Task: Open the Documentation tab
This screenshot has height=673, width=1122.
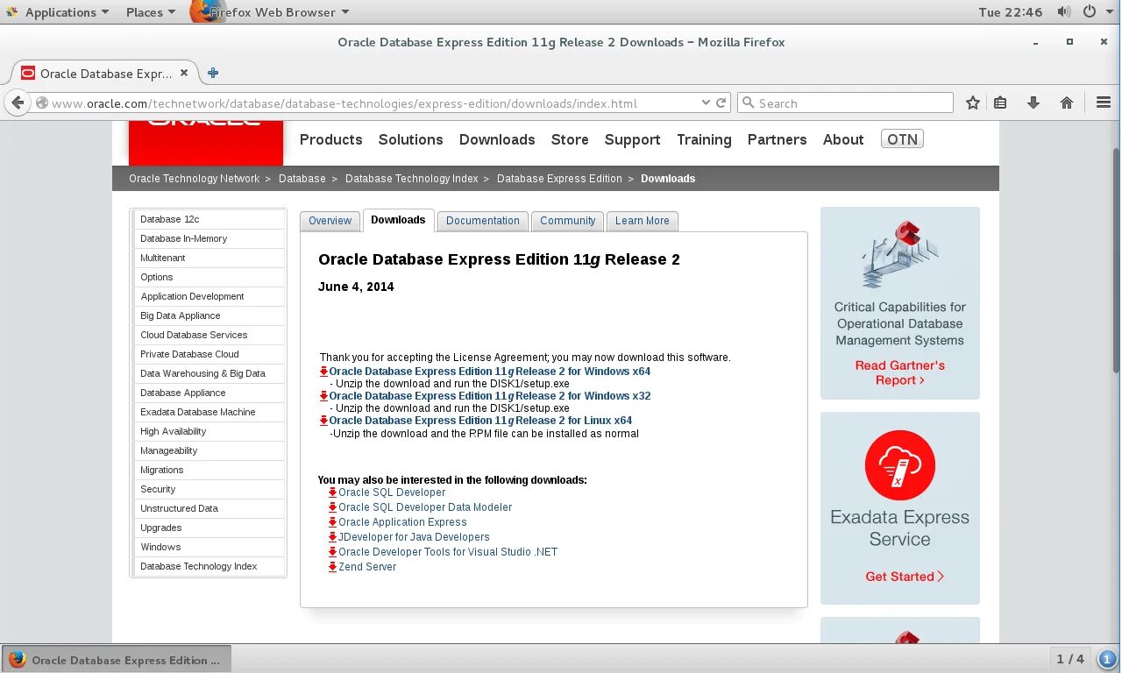Action: pyautogui.click(x=483, y=221)
